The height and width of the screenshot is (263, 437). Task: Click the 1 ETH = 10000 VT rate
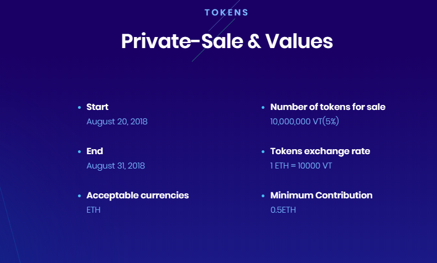(x=301, y=166)
